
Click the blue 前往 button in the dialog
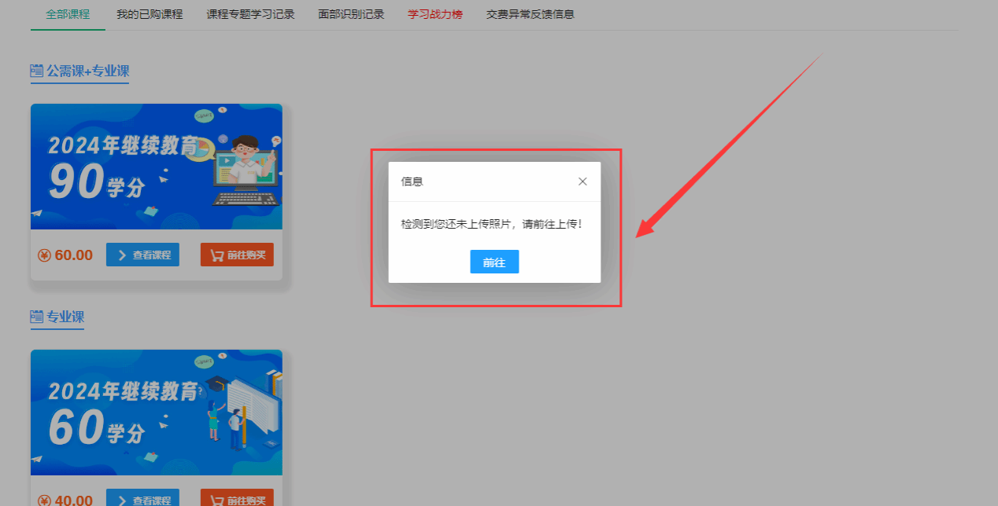(494, 262)
